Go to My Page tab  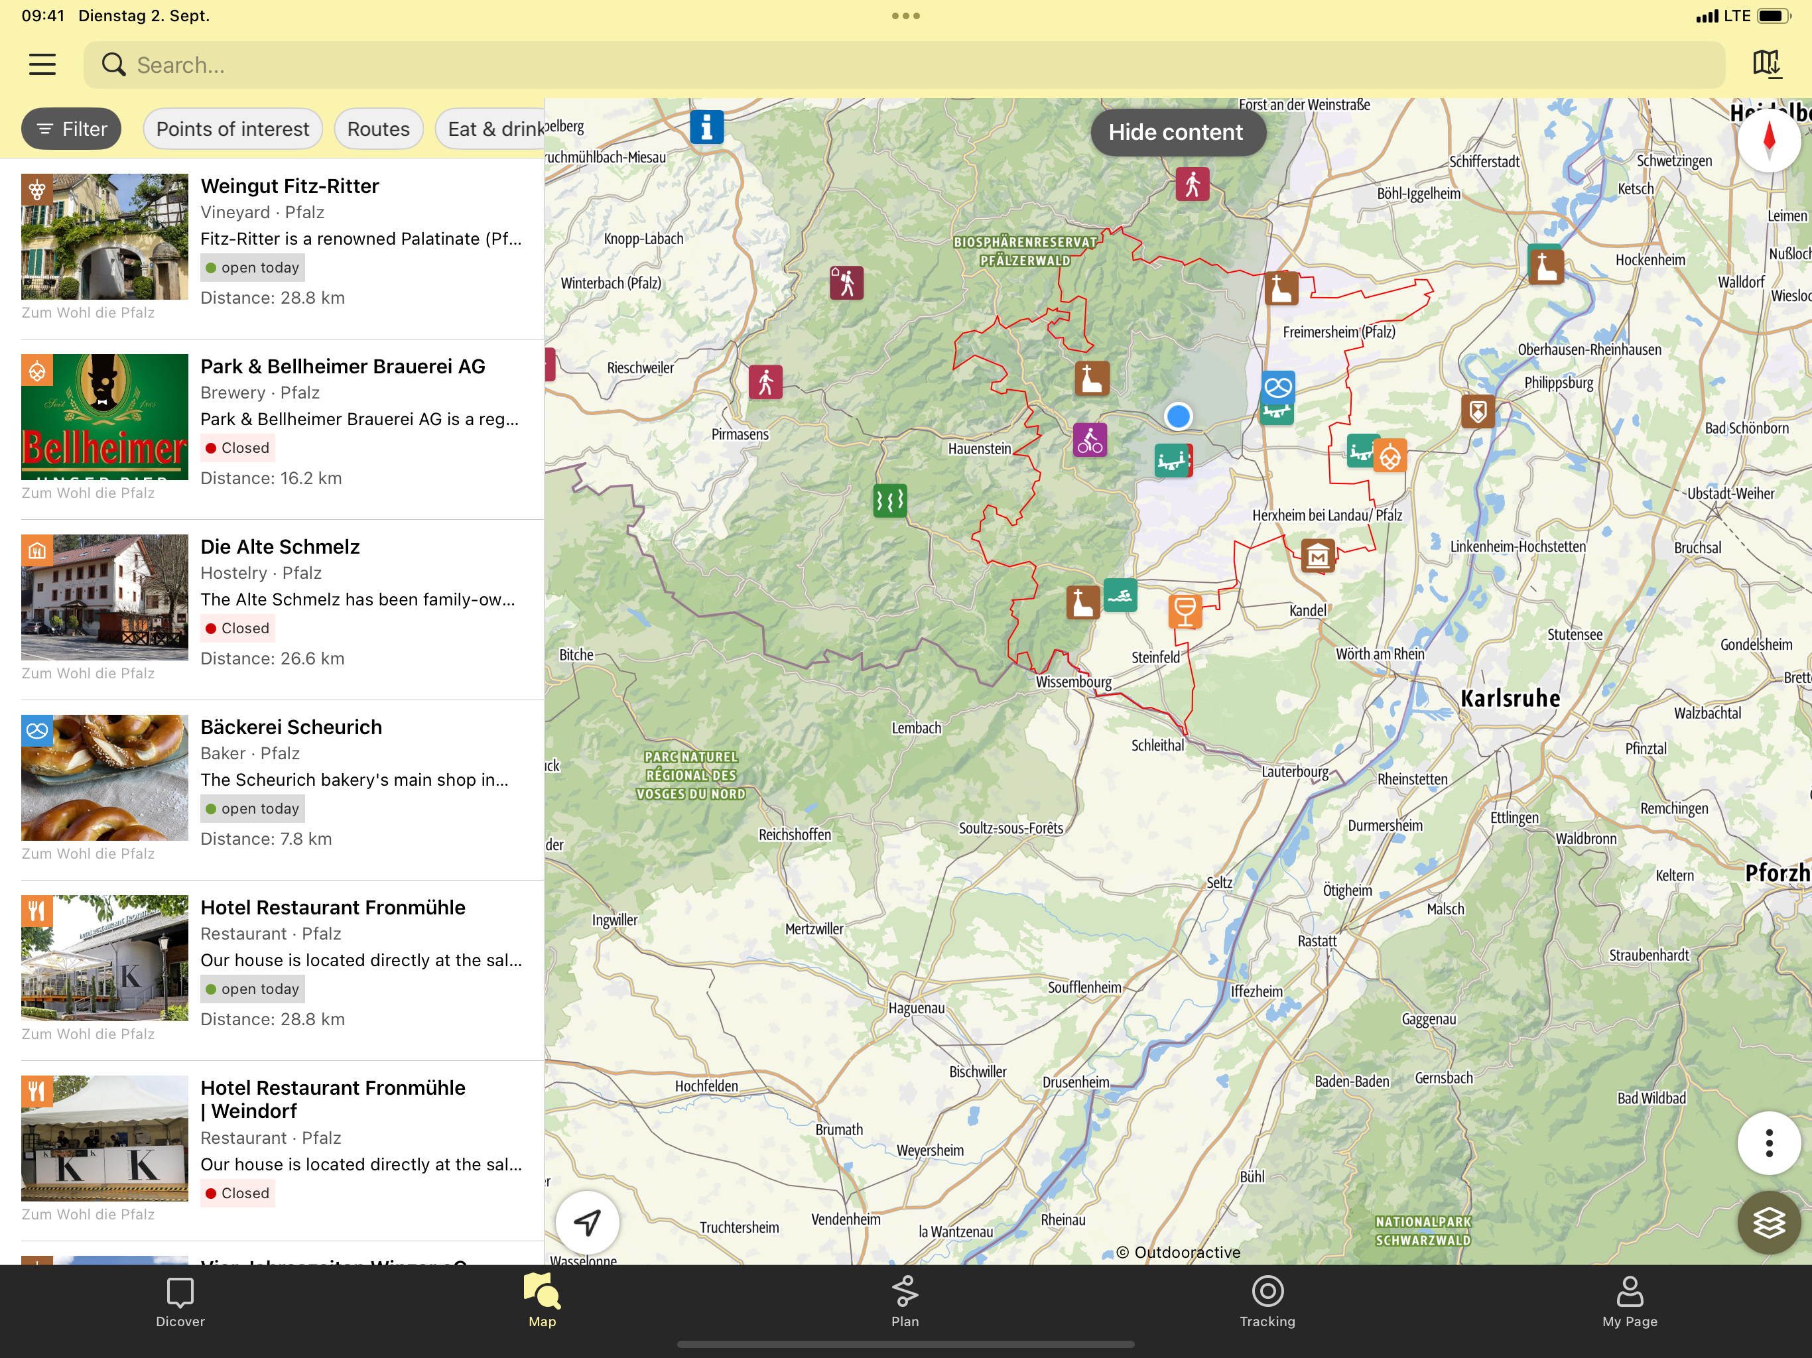point(1630,1302)
